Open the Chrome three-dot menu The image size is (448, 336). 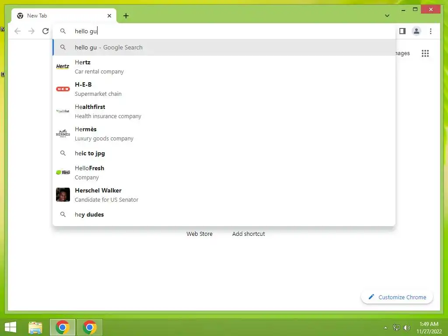(430, 31)
